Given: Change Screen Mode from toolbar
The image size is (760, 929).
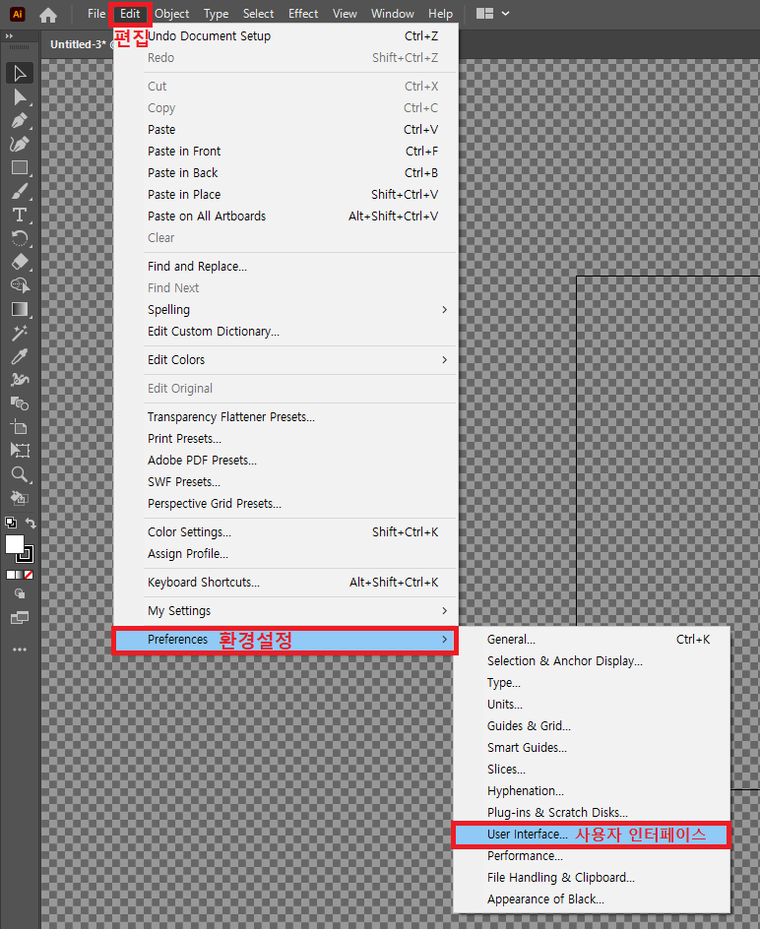Looking at the screenshot, I should point(20,618).
